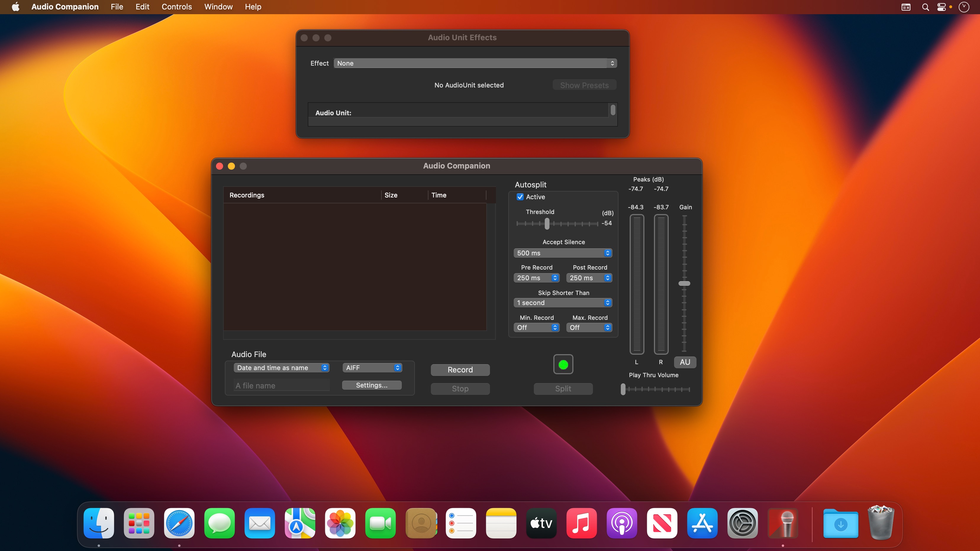The height and width of the screenshot is (551, 980).
Task: Click the Audio Unit list scrollbar
Action: [613, 110]
